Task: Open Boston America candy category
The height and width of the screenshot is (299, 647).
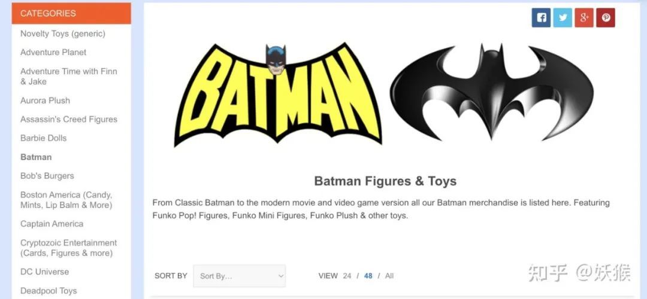Action: tap(66, 200)
